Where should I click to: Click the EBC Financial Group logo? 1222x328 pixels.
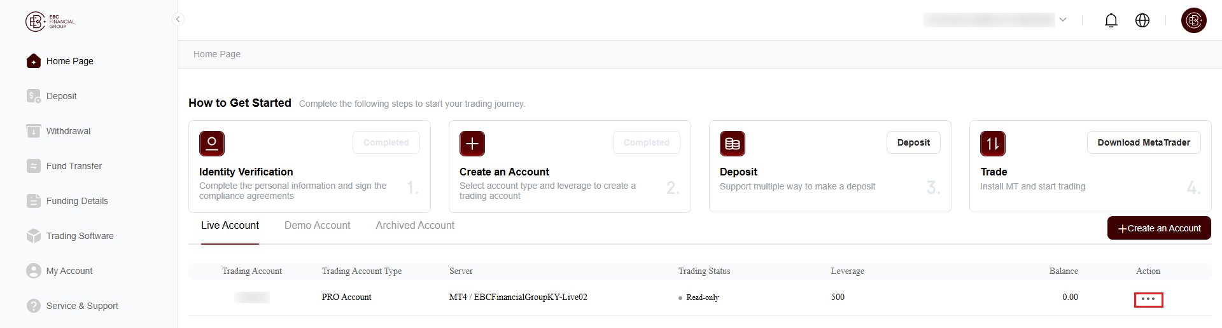[50, 22]
